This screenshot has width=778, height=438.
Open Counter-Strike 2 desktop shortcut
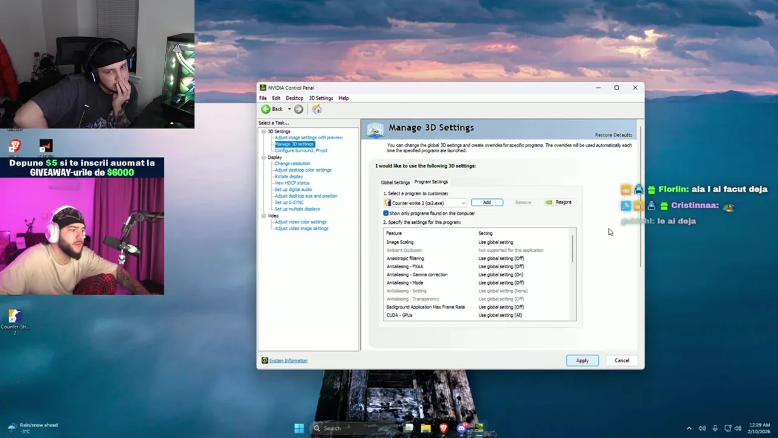point(15,322)
